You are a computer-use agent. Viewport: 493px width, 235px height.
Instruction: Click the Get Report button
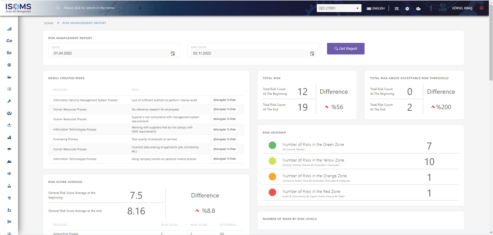[x=346, y=49]
